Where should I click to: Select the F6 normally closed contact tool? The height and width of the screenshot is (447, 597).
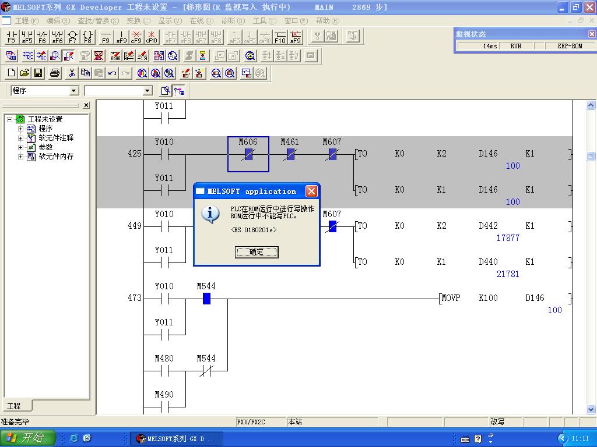[42, 37]
